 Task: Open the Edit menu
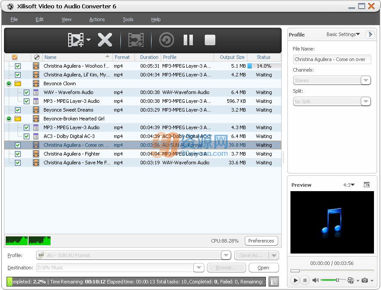40,19
